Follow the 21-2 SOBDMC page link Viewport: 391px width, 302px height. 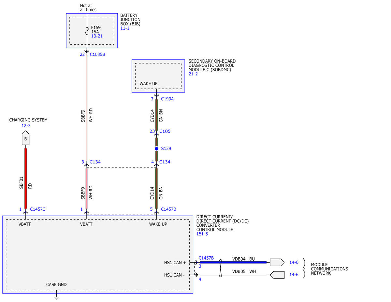[193, 74]
